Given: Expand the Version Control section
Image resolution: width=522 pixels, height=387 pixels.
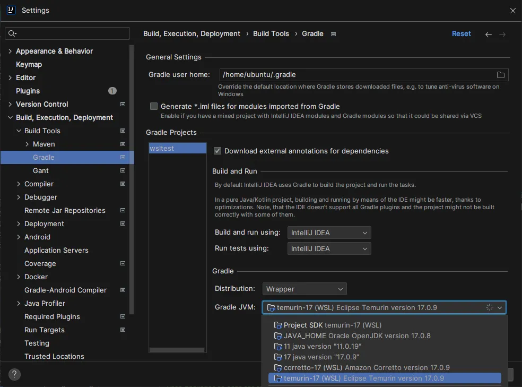Looking at the screenshot, I should [10, 104].
